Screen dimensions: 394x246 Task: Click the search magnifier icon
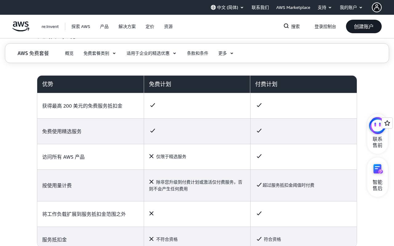click(x=286, y=26)
